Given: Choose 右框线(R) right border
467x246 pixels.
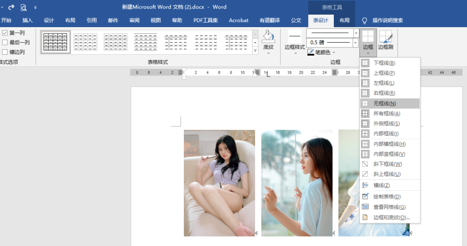Looking at the screenshot, I should point(390,93).
